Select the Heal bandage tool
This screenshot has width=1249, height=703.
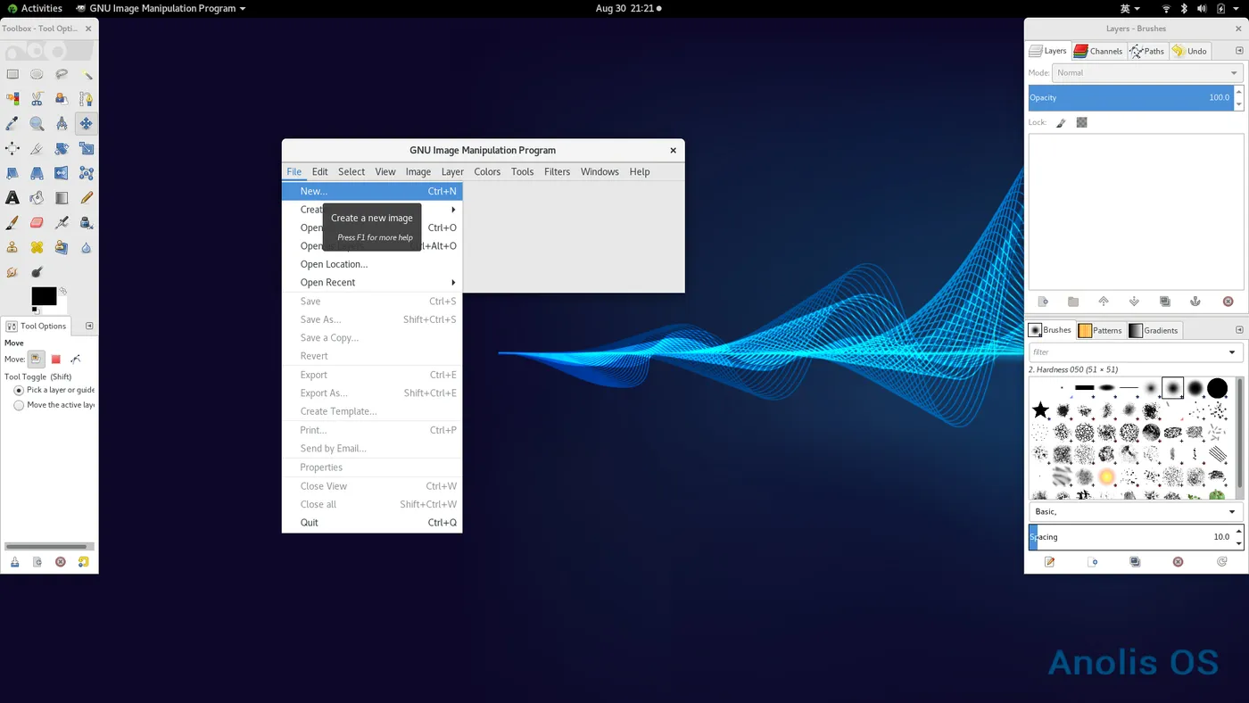37,247
